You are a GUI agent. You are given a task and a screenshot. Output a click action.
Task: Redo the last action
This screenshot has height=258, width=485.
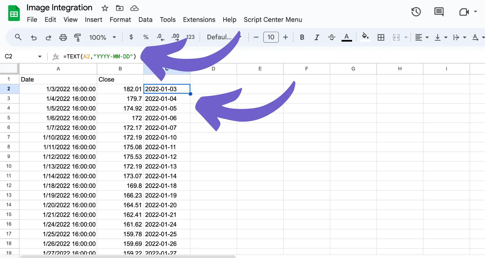click(48, 37)
